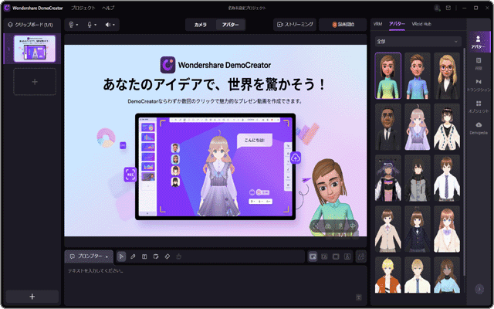The image size is (494, 309).
Task: Choose the screen-only layout icon
Action: coord(336,256)
